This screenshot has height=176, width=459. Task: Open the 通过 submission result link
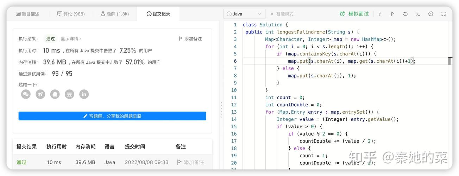[21, 162]
